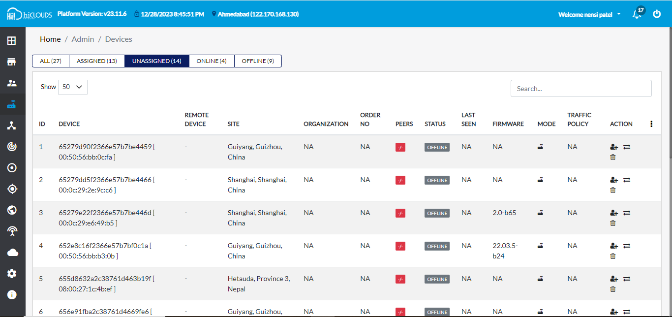Switch to the ONLINE (4) tab
672x317 pixels.
[x=212, y=61]
